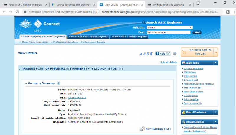Click the Name or Number input field
This screenshot has width=236, height=135.
(168, 32)
